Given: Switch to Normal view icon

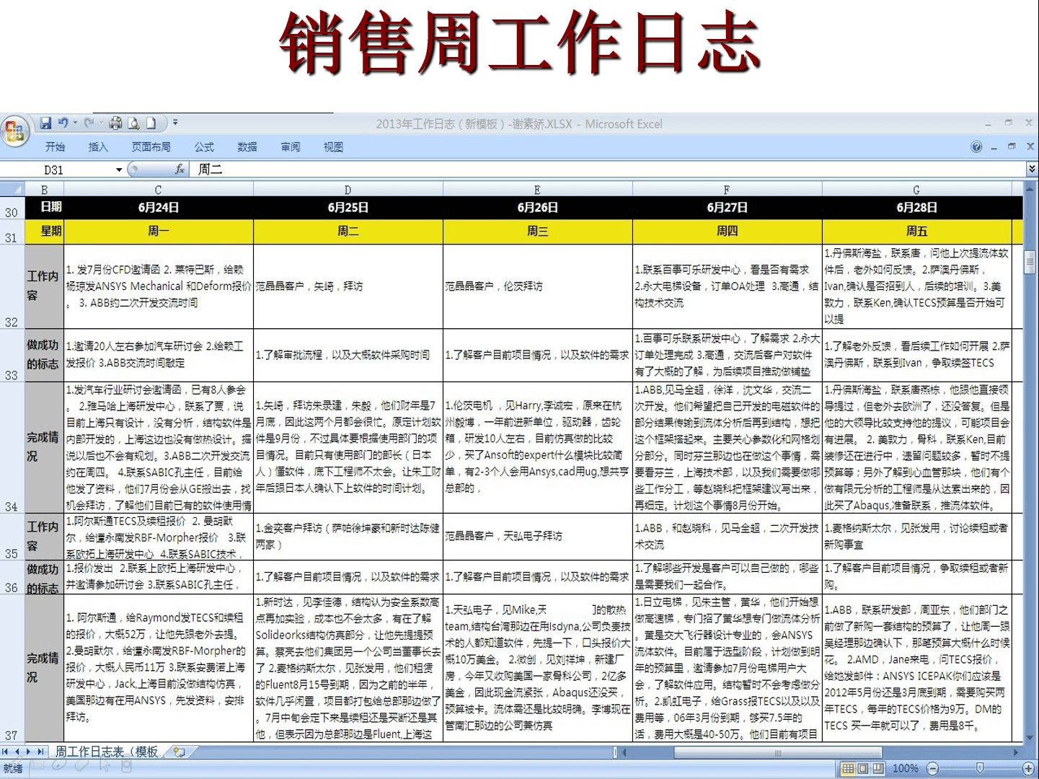Looking at the screenshot, I should coord(848,769).
